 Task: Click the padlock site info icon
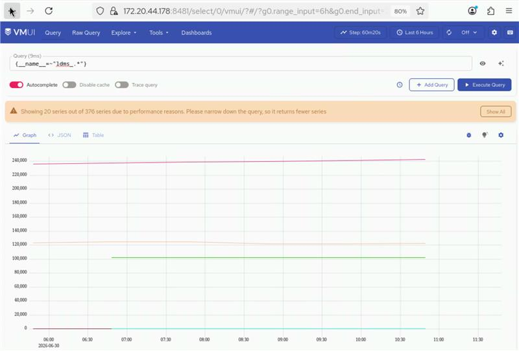click(x=114, y=11)
